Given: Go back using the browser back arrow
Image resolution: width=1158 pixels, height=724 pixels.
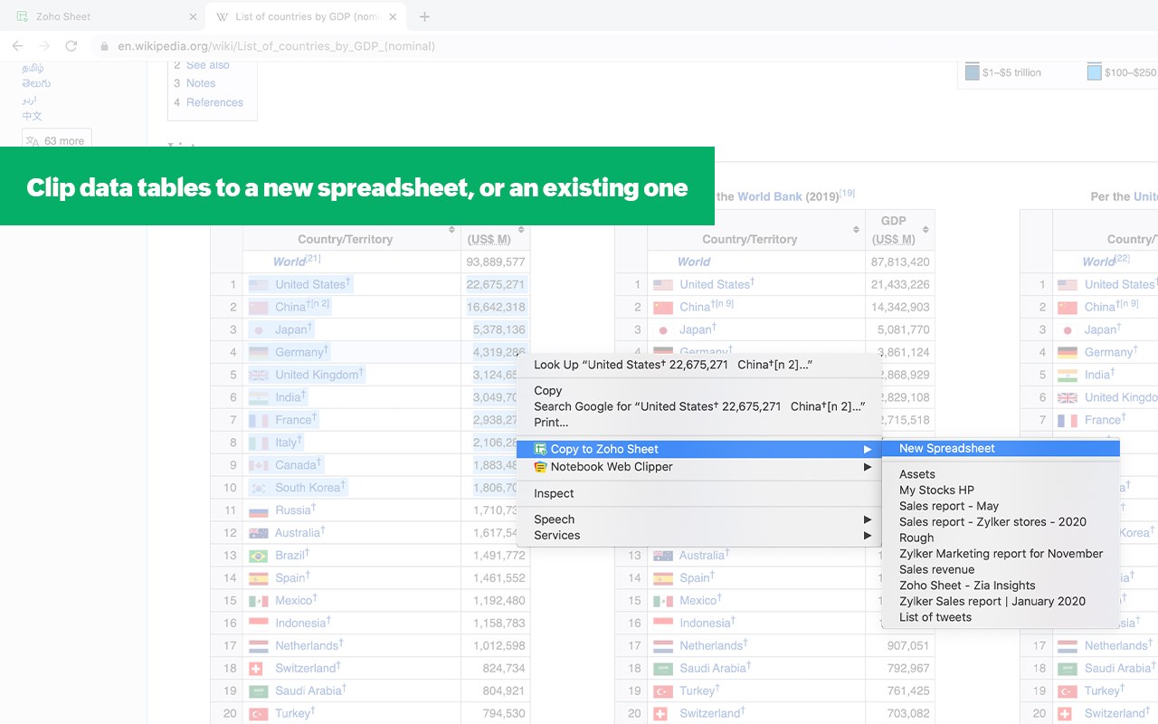Looking at the screenshot, I should point(17,46).
